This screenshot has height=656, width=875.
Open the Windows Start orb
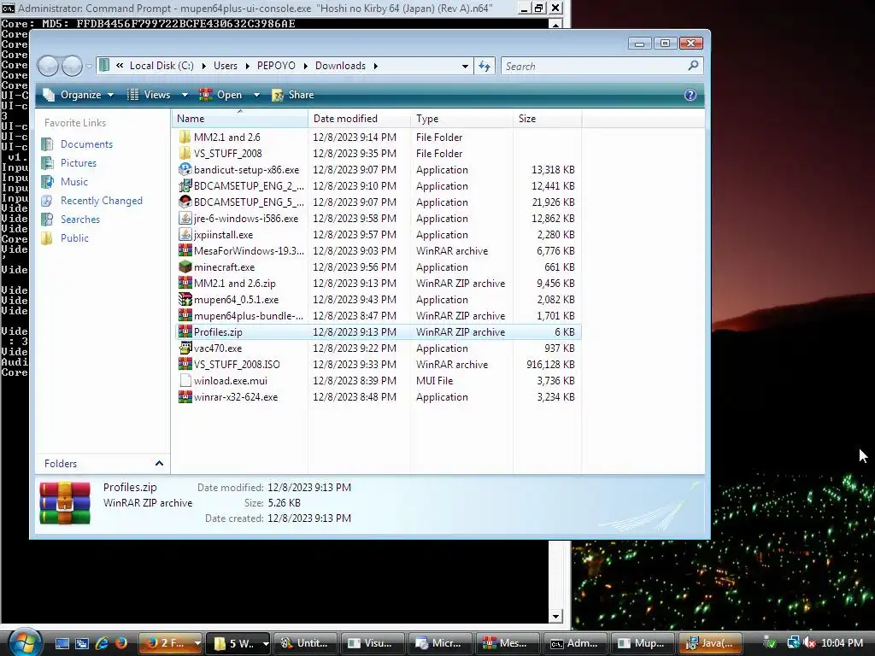(23, 641)
